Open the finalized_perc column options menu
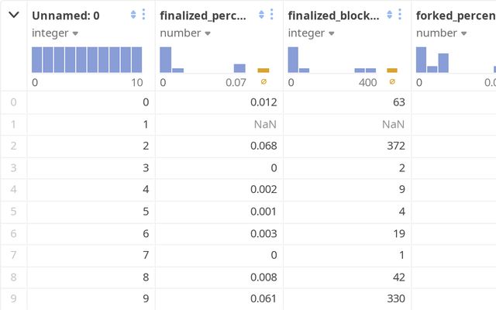The height and width of the screenshot is (310, 496). pos(271,15)
